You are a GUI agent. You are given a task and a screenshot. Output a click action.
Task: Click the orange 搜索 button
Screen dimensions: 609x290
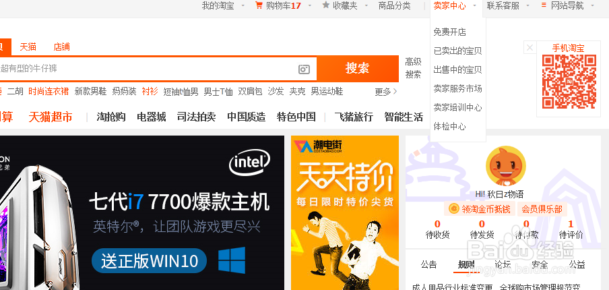click(x=358, y=69)
